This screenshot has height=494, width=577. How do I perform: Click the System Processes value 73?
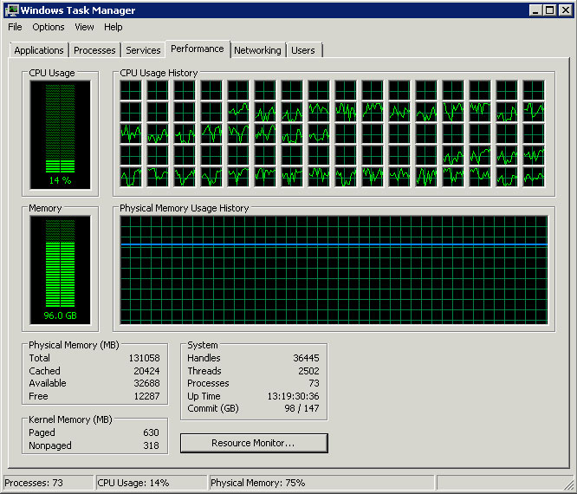[314, 383]
